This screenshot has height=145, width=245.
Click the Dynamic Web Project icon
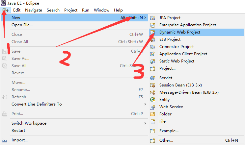pos(152,32)
